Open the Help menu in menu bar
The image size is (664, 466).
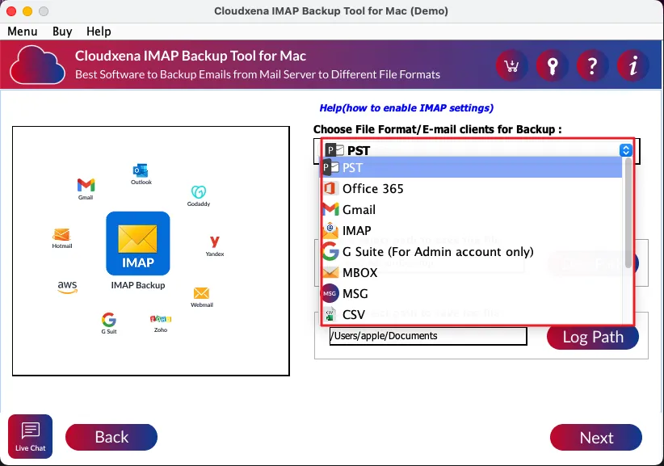[99, 31]
